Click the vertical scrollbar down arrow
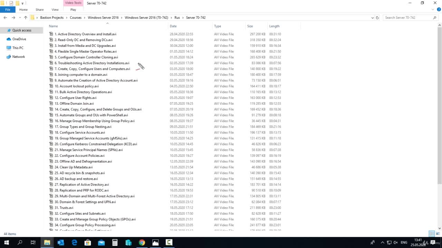Image resolution: width=442 pixels, height=248 pixels. click(440, 228)
